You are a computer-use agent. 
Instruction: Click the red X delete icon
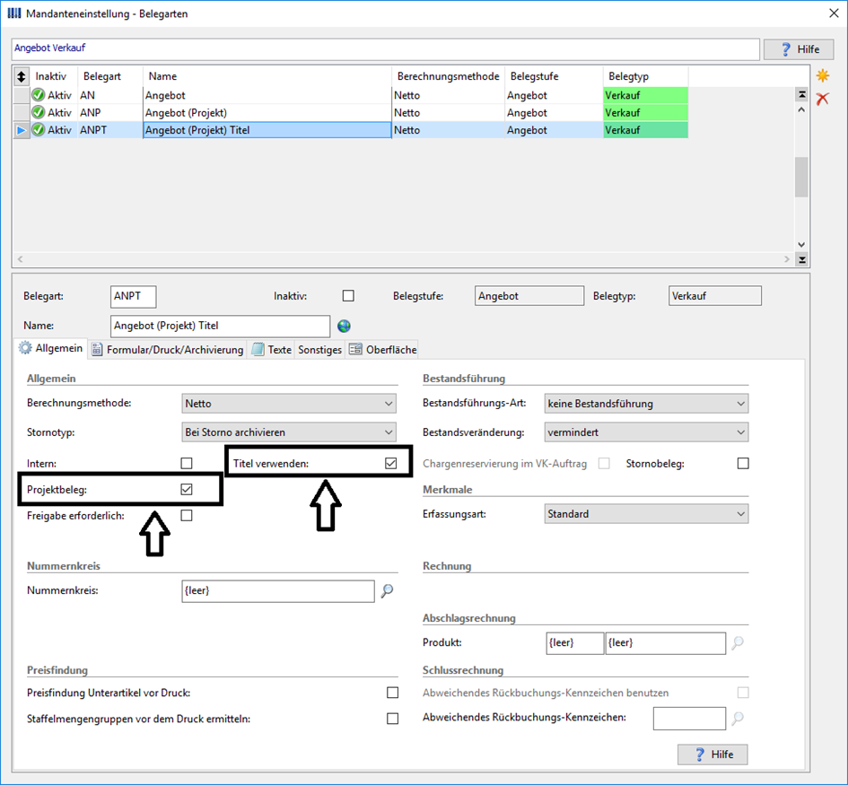point(823,99)
